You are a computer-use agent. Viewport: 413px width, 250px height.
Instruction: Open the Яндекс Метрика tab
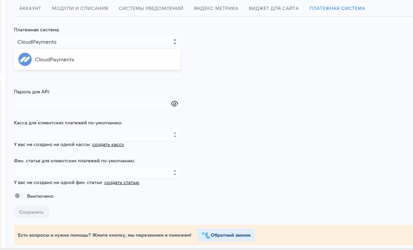point(216,8)
